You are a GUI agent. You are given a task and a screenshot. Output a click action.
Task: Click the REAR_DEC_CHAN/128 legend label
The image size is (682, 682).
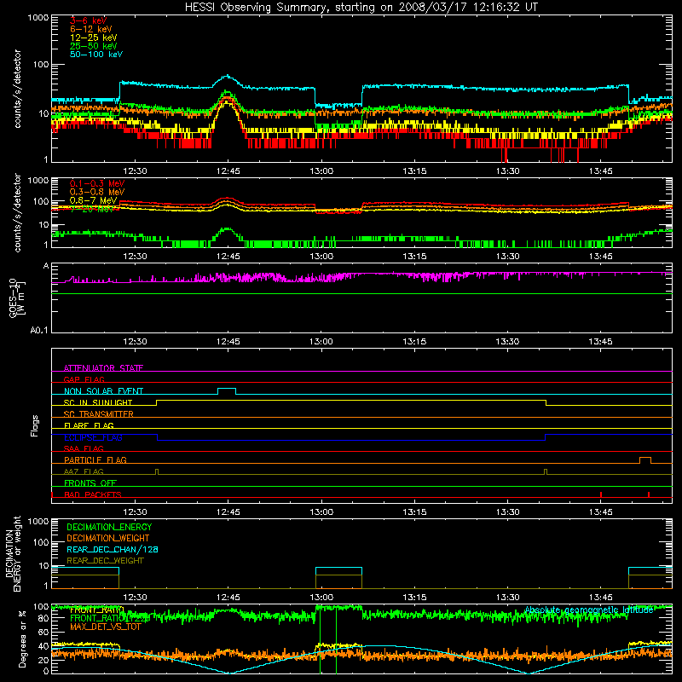click(x=113, y=549)
